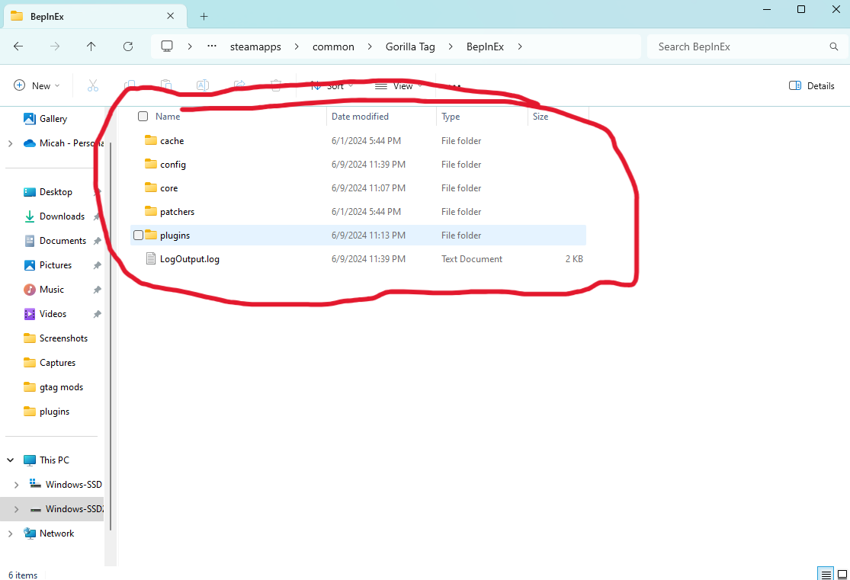The height and width of the screenshot is (580, 850).
Task: Tick the checkbox for plugins folder
Action: point(138,235)
